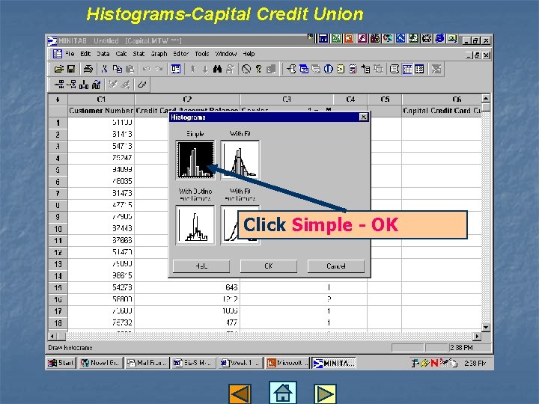The width and height of the screenshot is (539, 404).
Task: Click the Move Columns icon in lower toolbar
Action: point(97,84)
